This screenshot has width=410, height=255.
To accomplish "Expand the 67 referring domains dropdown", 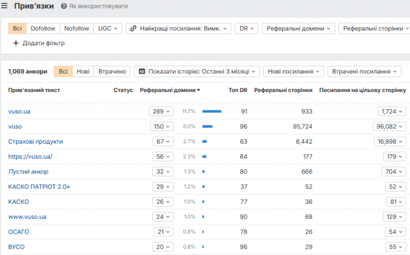I will tap(163, 142).
